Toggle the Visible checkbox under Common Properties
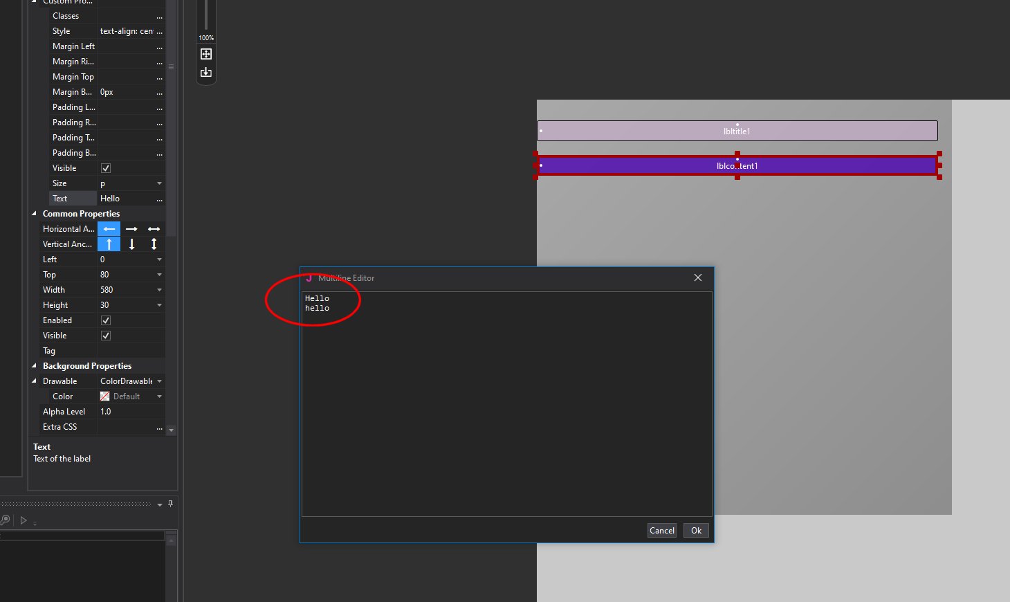This screenshot has width=1010, height=602. (x=105, y=335)
